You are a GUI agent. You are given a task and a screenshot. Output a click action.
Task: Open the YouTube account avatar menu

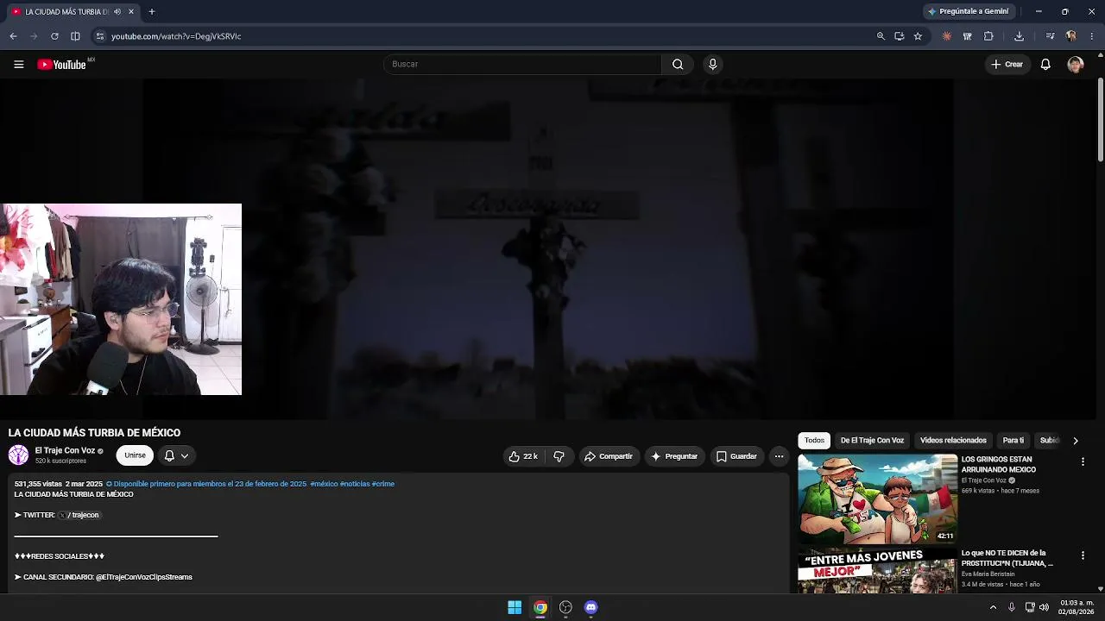(1075, 64)
